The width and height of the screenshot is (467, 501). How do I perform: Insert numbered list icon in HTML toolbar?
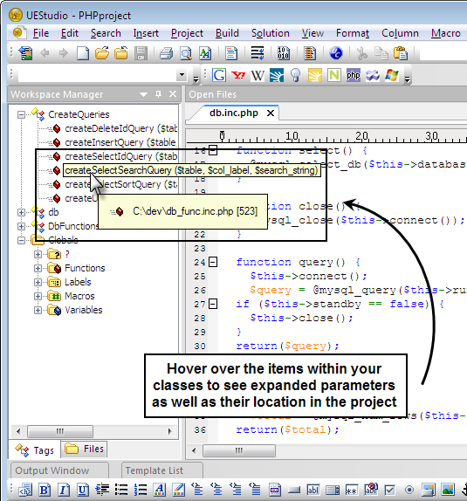(141, 490)
